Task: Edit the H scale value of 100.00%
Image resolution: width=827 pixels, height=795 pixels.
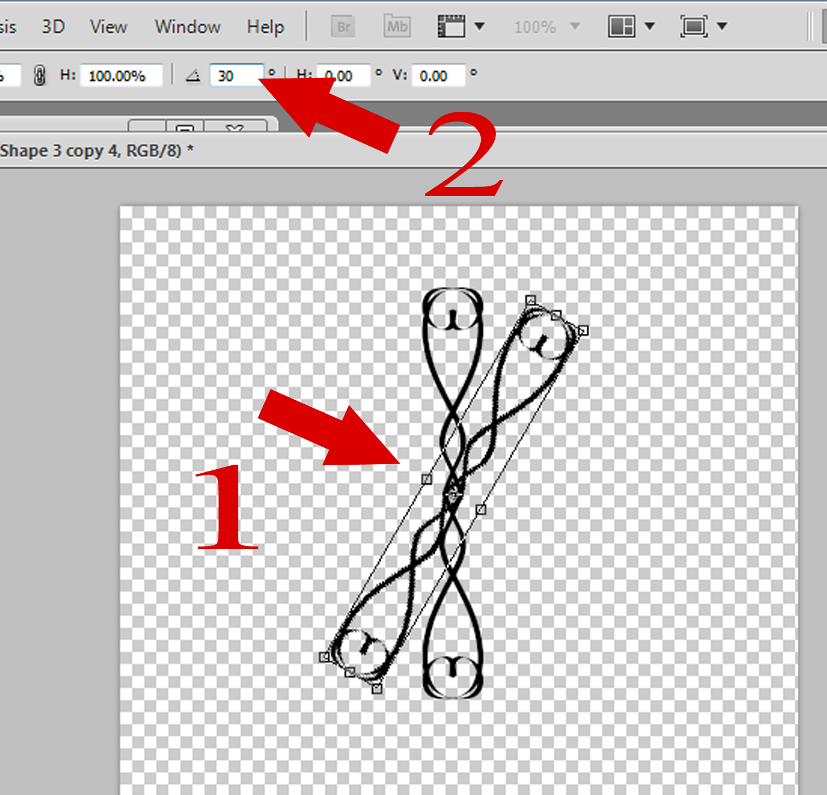Action: point(121,75)
